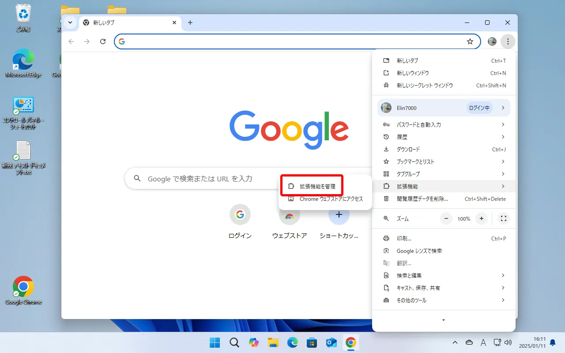
Task: Expand the Elin7000 profile entry
Action: point(444,108)
